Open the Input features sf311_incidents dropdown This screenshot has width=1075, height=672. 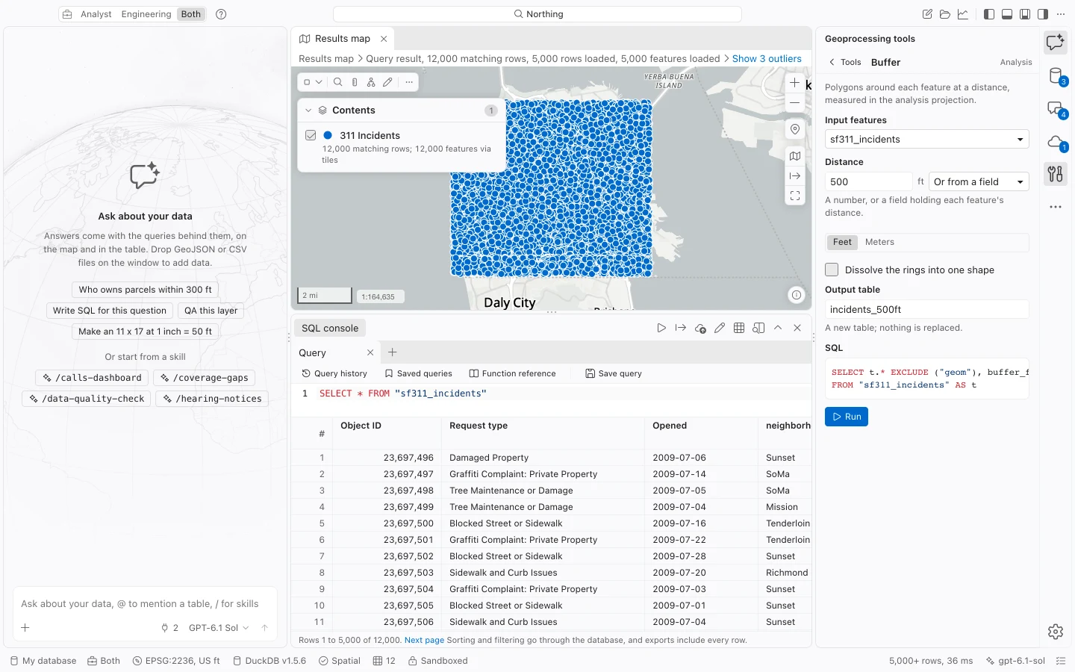click(926, 140)
